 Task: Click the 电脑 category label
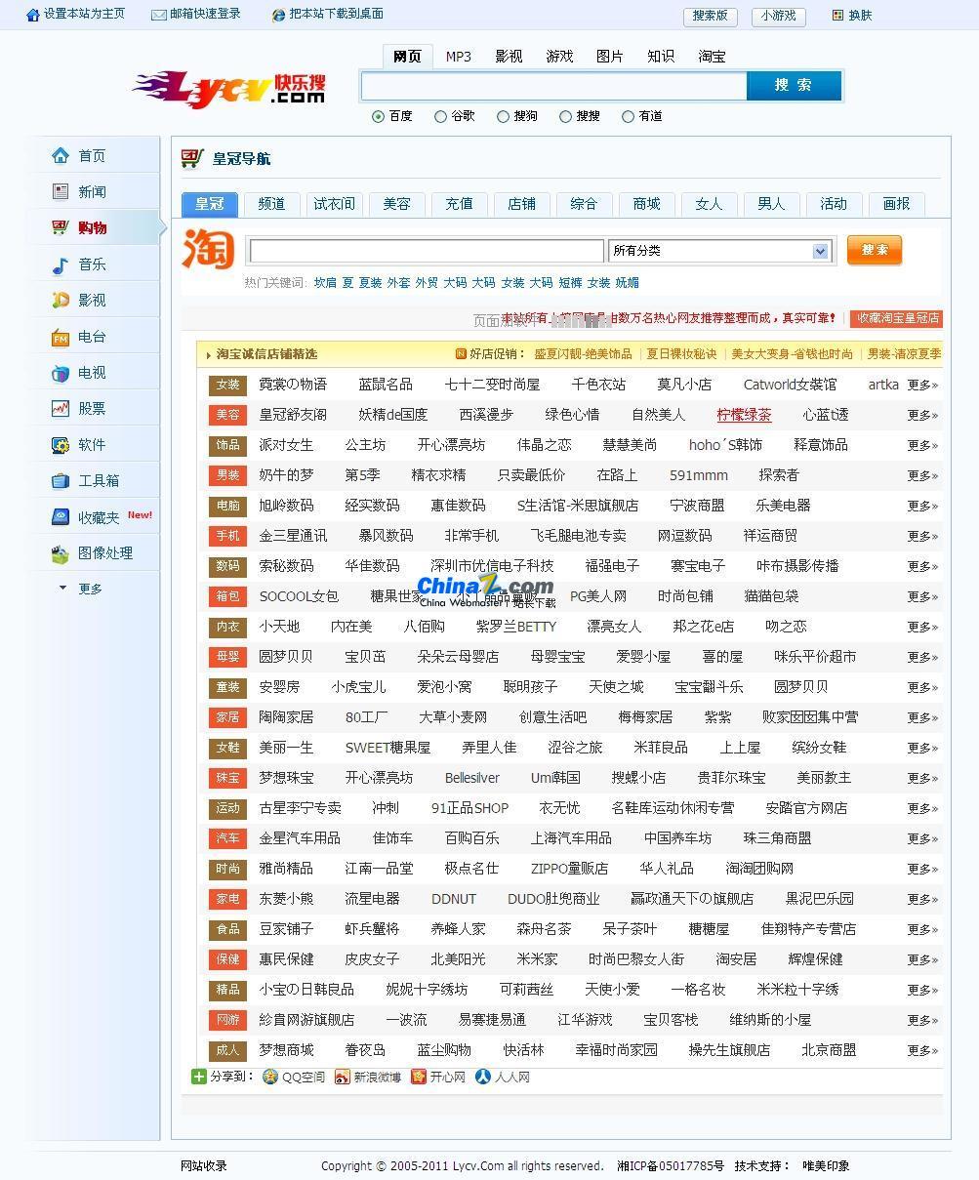pyautogui.click(x=227, y=506)
